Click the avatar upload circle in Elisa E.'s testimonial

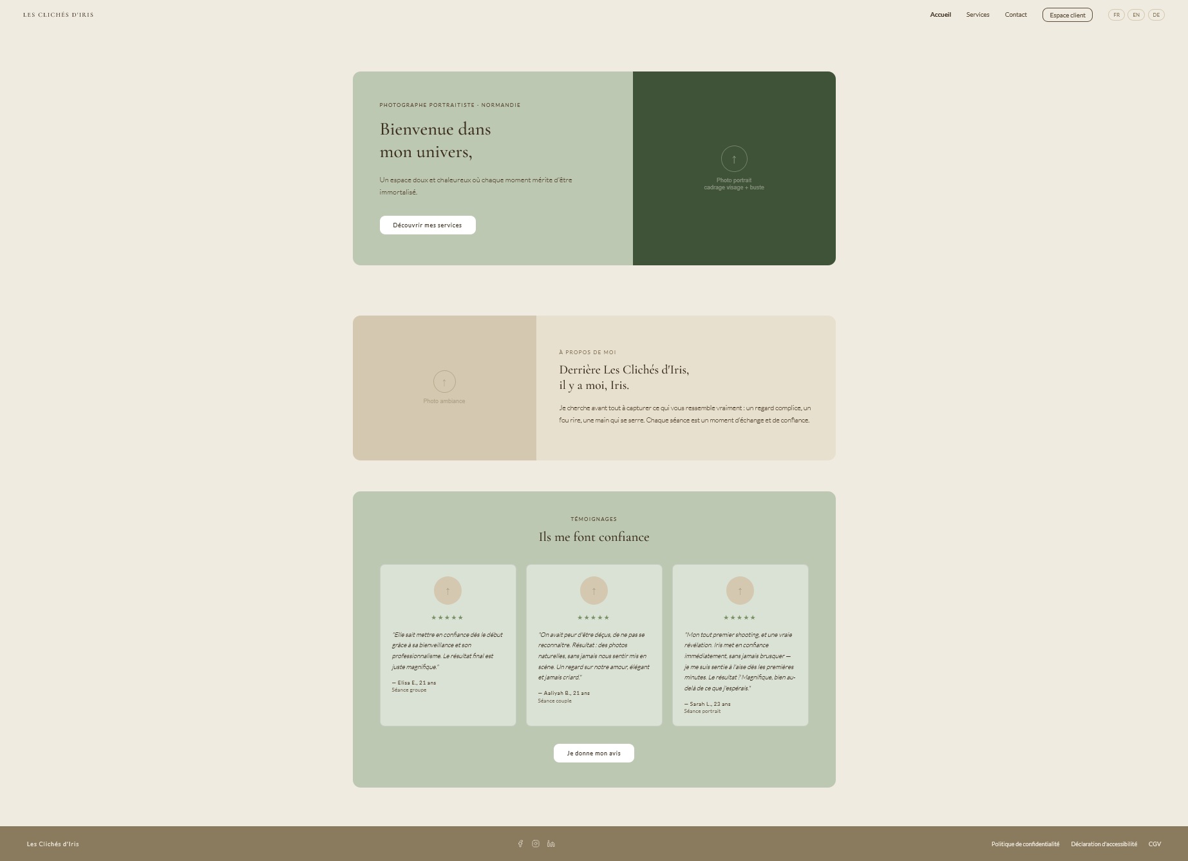click(448, 591)
